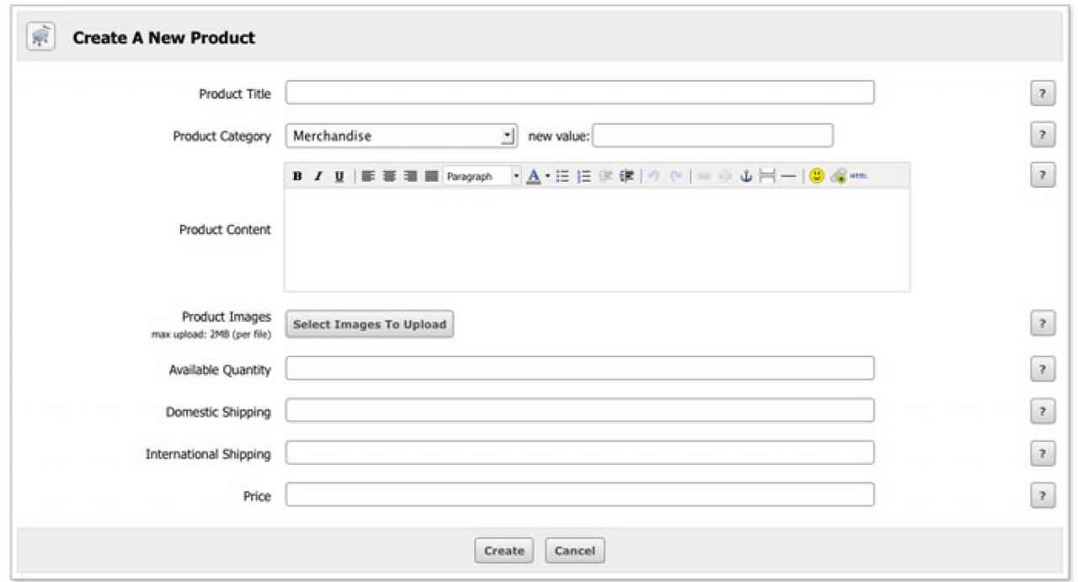This screenshot has width=1078, height=582.
Task: Open help for Price
Action: click(1043, 494)
